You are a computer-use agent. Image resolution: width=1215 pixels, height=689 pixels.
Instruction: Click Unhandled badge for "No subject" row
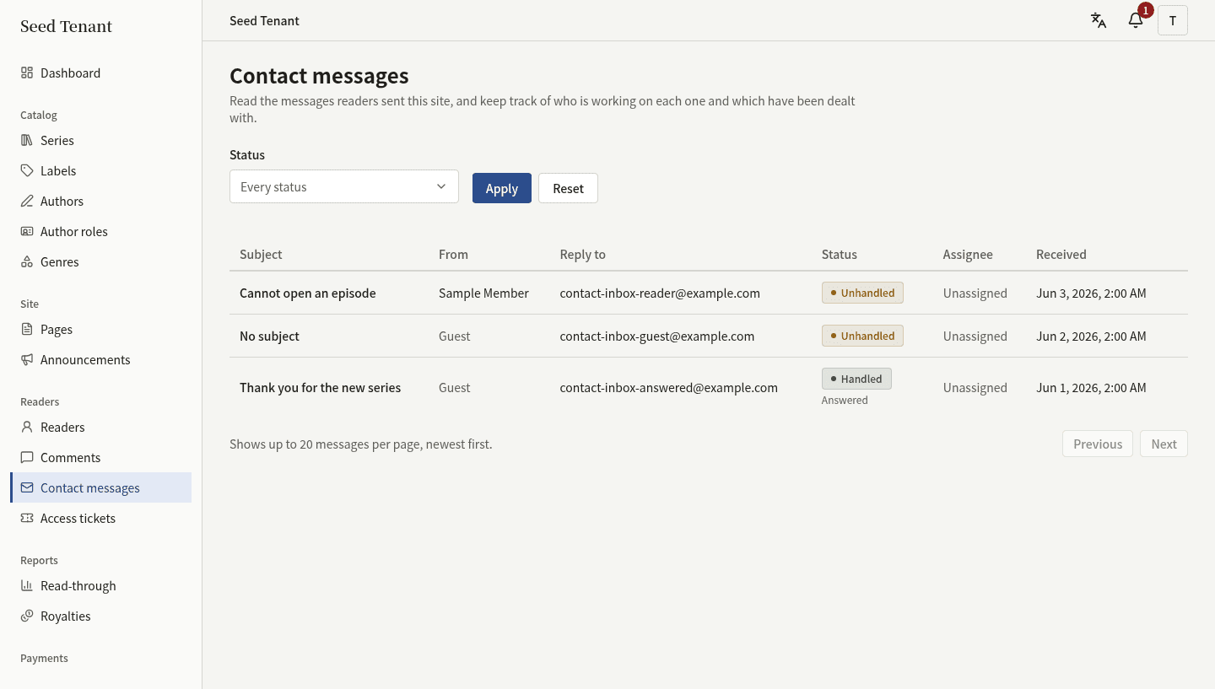pyautogui.click(x=862, y=336)
